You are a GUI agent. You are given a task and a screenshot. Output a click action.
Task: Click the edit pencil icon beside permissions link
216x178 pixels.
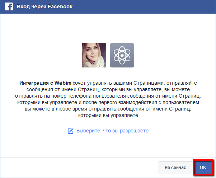pyautogui.click(x=71, y=131)
